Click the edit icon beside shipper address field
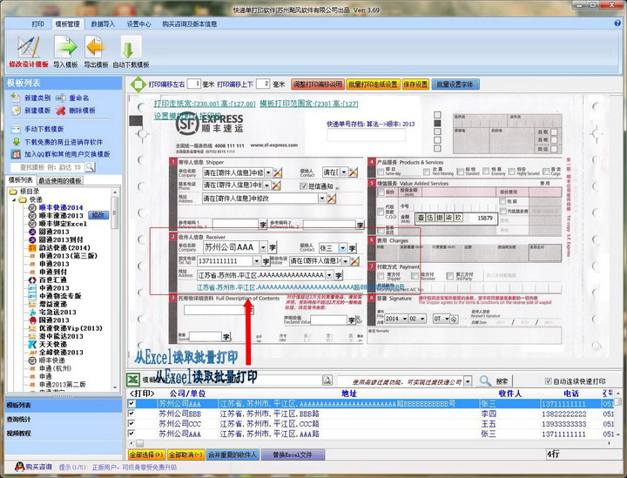This screenshot has height=478, width=627. [x=332, y=198]
